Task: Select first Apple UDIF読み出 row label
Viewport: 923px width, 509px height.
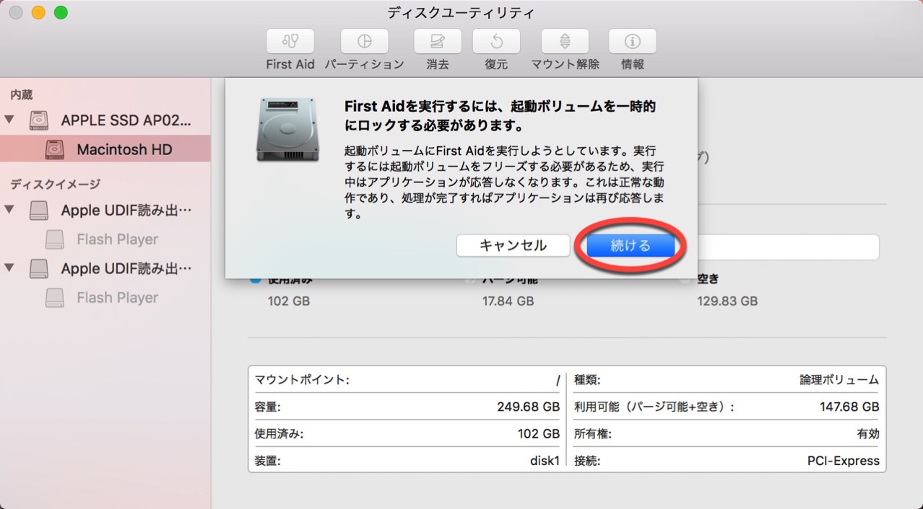Action: click(x=127, y=210)
